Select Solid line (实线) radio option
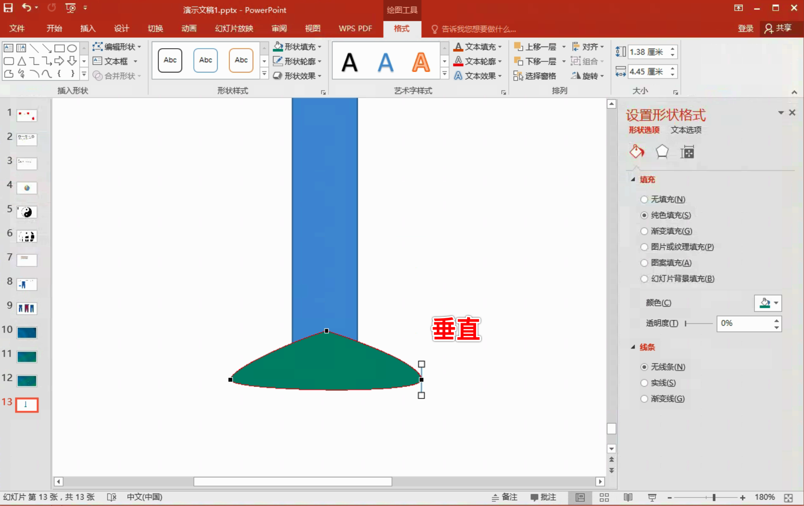 pyautogui.click(x=644, y=383)
